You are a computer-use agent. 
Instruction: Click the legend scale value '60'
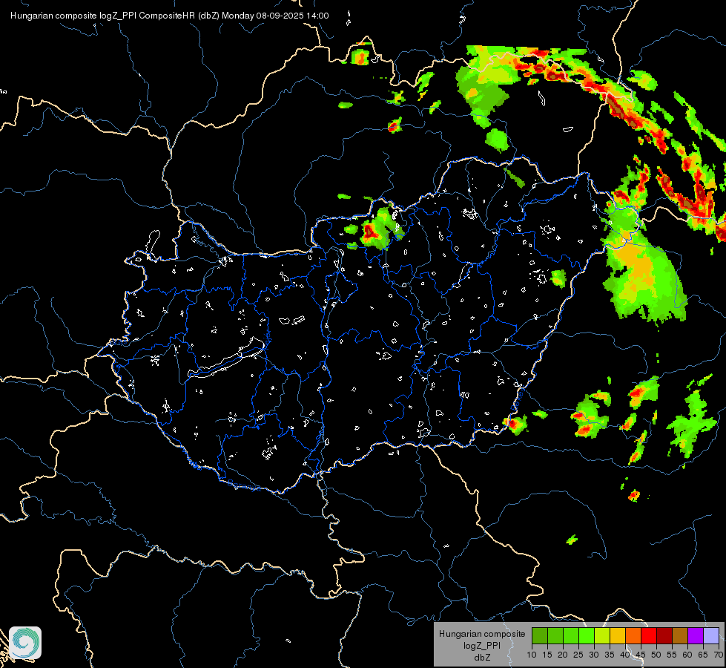687,655
